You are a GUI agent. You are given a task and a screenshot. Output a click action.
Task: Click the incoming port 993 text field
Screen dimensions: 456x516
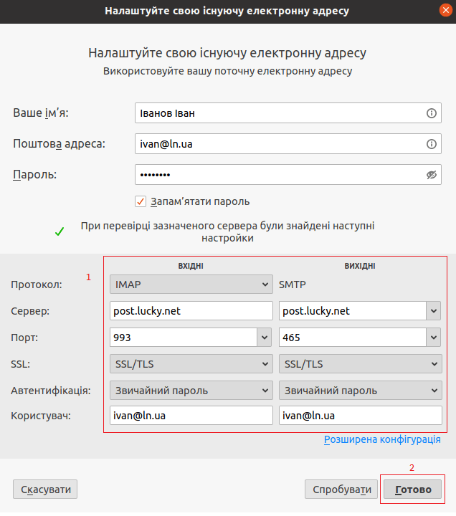click(184, 338)
